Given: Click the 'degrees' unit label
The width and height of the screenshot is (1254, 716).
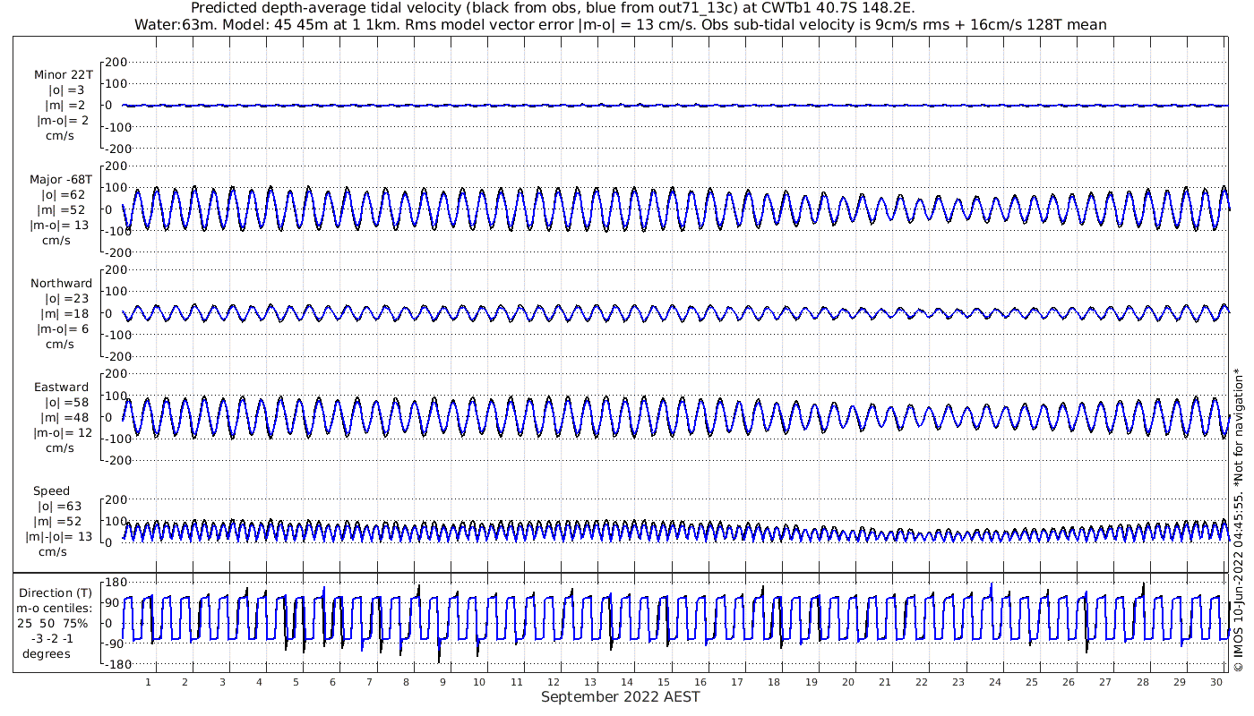Looking at the screenshot, I should (47, 653).
